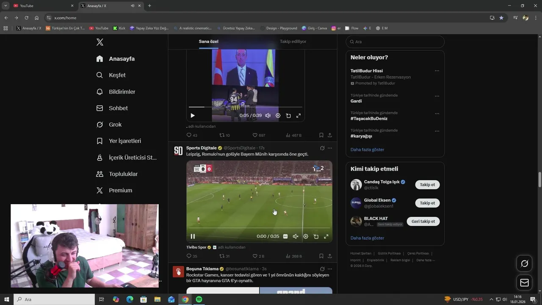Click Daha fazla göster under Kimi takip etmeli
Image resolution: width=542 pixels, height=305 pixels.
[x=368, y=238]
